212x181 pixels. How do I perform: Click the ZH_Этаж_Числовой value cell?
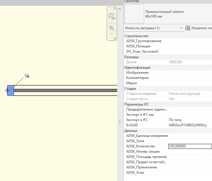pos(190,51)
